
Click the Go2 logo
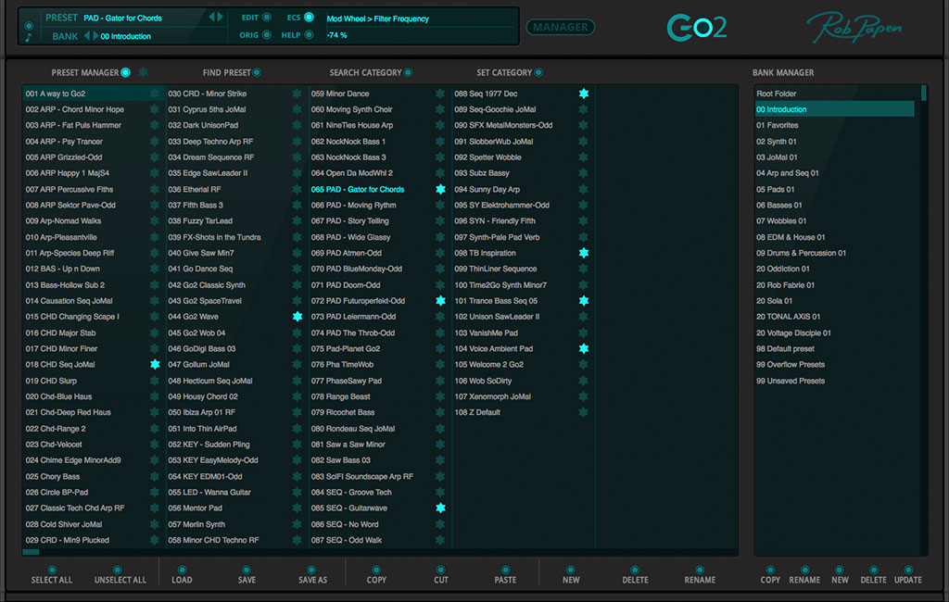click(x=697, y=28)
